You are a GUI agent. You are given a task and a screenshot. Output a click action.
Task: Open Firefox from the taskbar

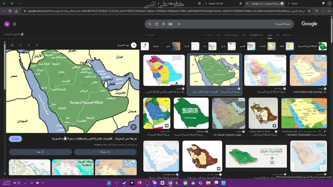pos(140,183)
